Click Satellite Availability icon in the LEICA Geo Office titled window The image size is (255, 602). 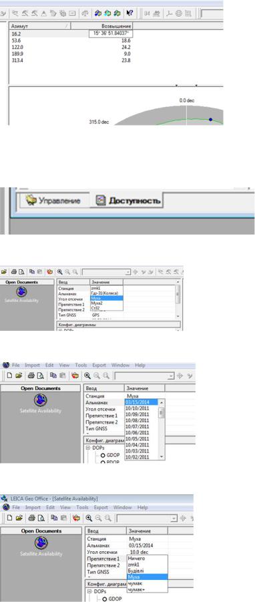point(41,543)
